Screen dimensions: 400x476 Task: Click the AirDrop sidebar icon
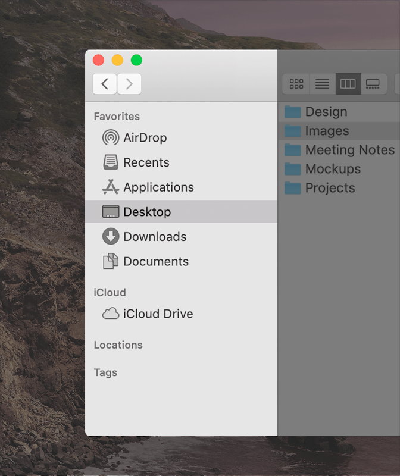tap(111, 137)
